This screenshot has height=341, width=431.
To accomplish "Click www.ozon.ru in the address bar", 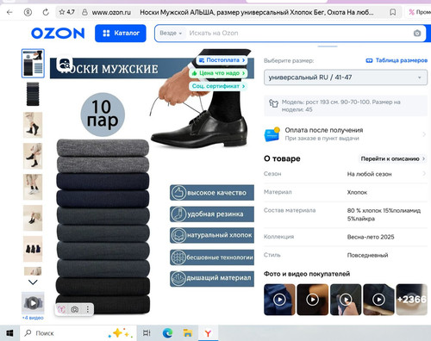I will point(111,12).
